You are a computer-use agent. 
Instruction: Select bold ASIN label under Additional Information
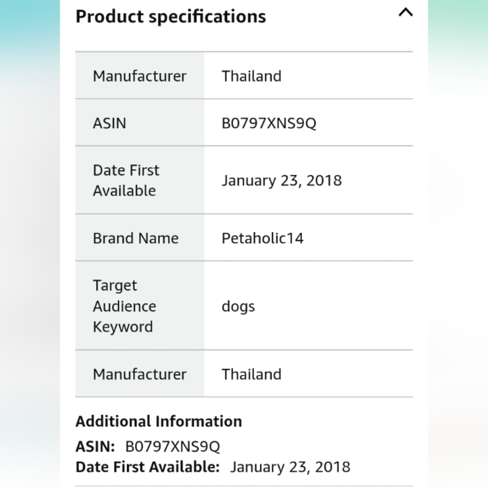point(95,447)
